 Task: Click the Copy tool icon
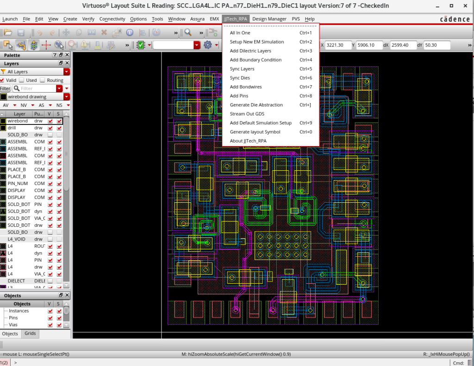pyautogui.click(x=79, y=32)
